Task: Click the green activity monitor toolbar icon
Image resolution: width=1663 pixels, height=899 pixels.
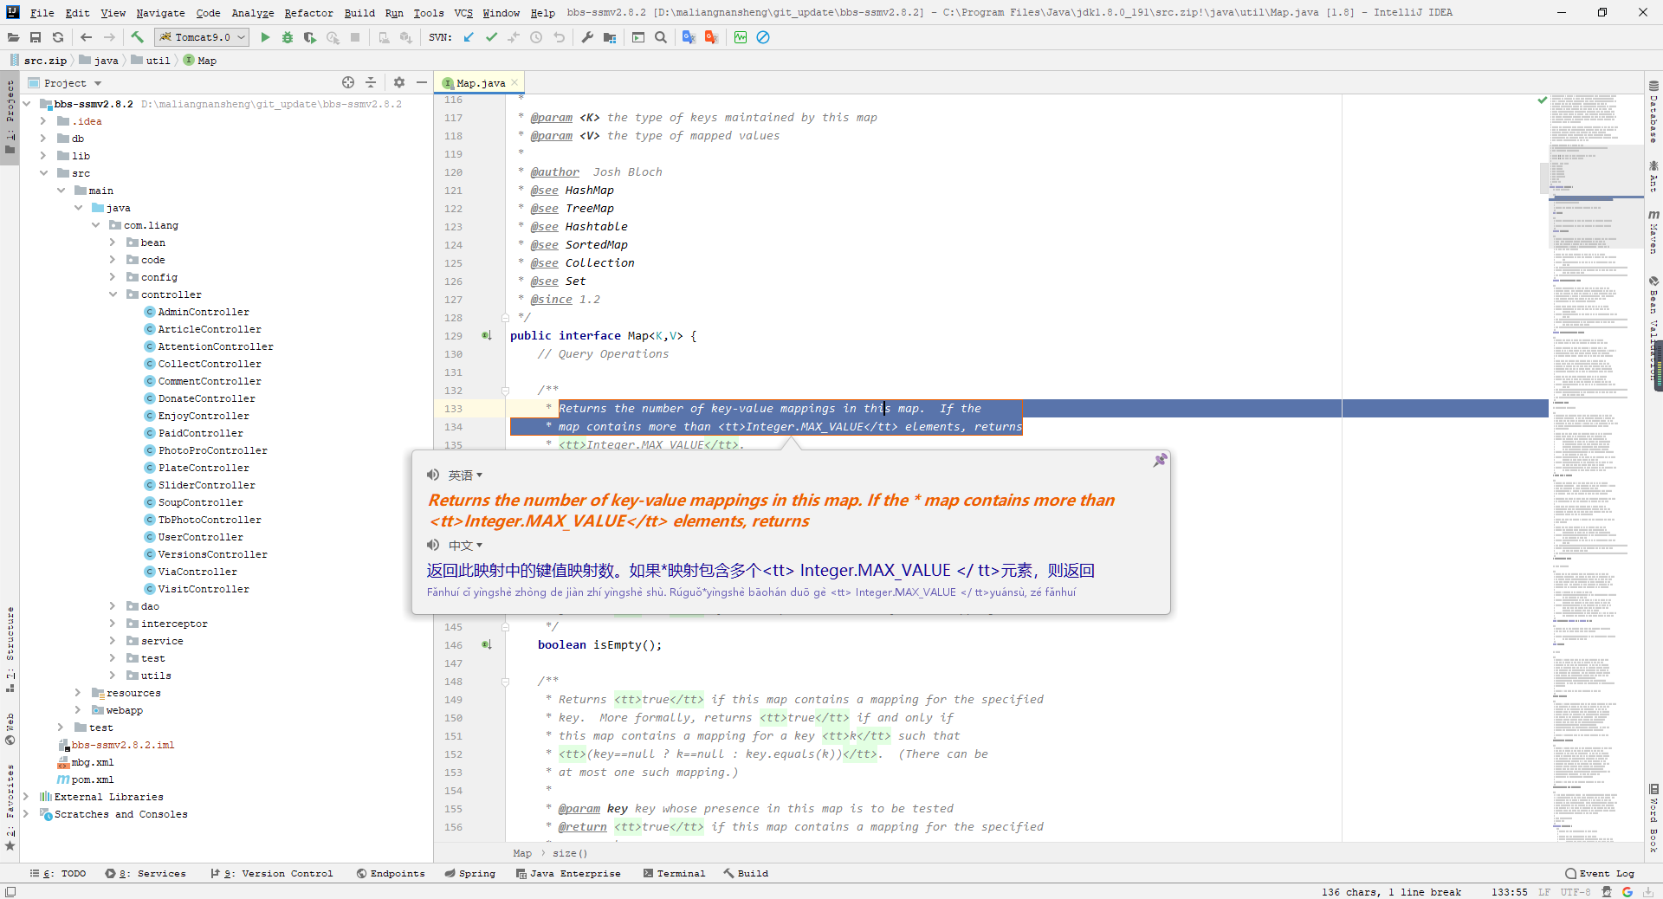Action: click(x=741, y=37)
